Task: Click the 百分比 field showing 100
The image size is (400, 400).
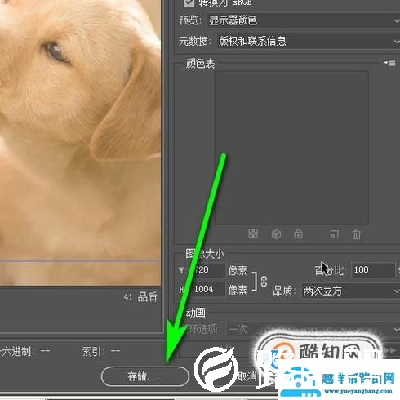Action: click(373, 270)
